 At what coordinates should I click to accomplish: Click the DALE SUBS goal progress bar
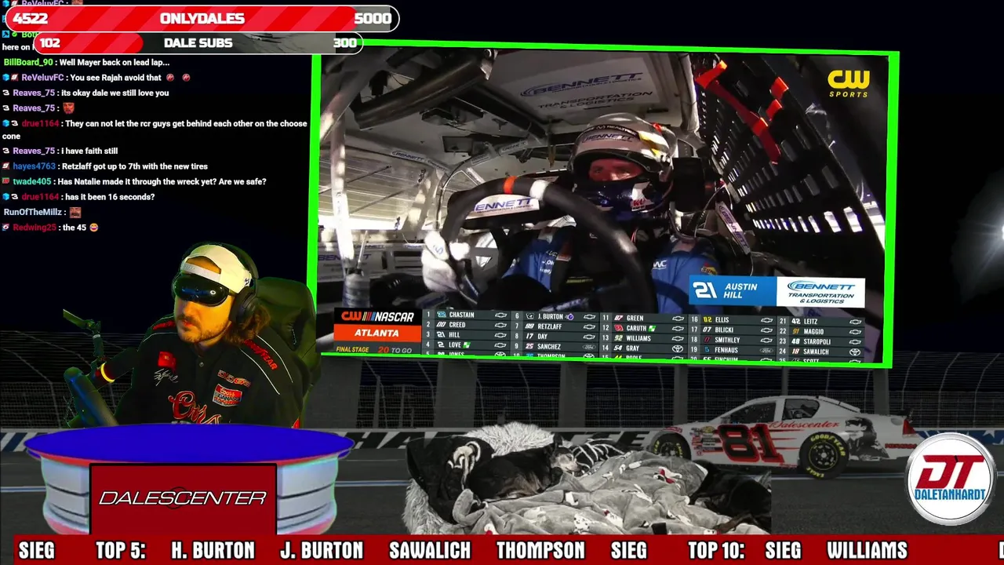(198, 42)
